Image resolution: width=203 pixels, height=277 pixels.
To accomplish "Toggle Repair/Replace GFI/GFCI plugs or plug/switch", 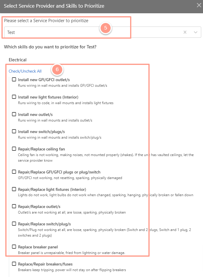I will [14, 172].
